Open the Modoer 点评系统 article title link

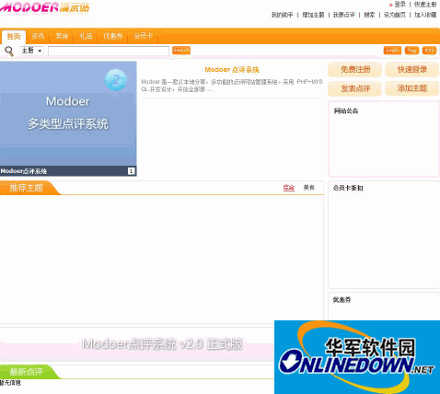[x=232, y=70]
